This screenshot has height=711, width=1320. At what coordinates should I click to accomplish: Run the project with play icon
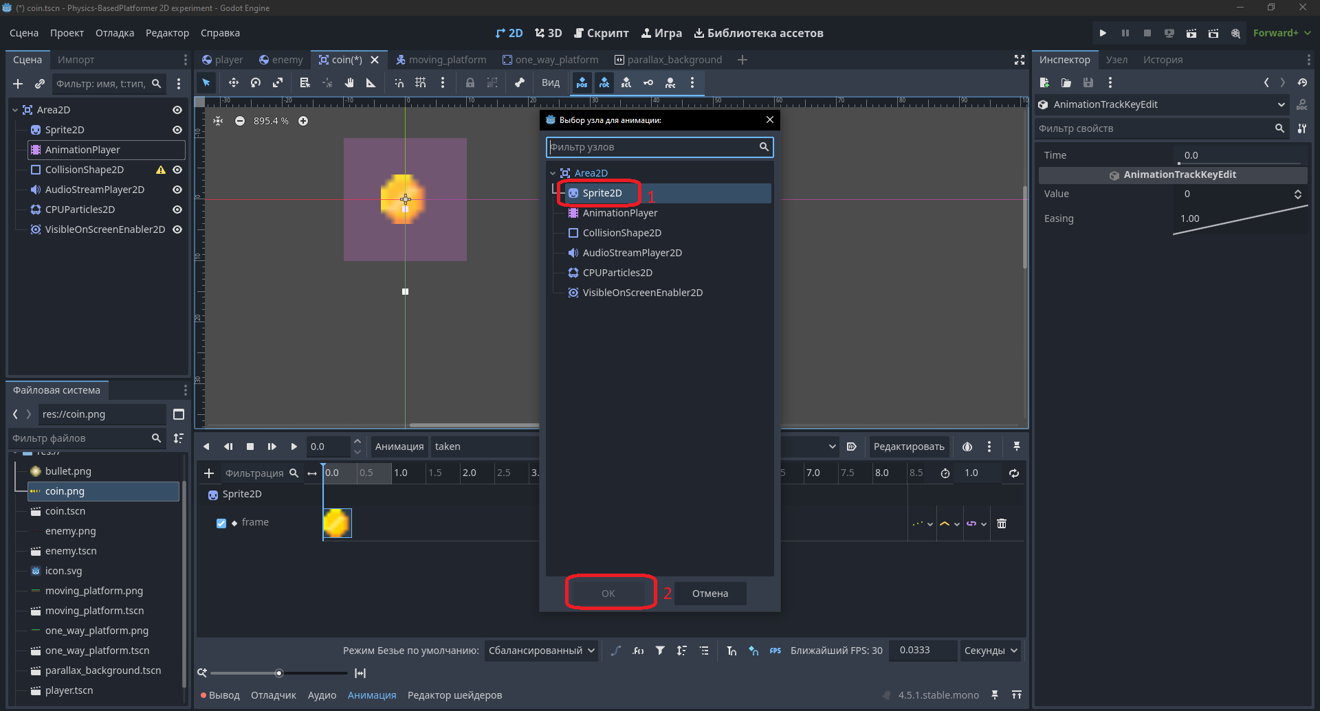pos(1103,33)
